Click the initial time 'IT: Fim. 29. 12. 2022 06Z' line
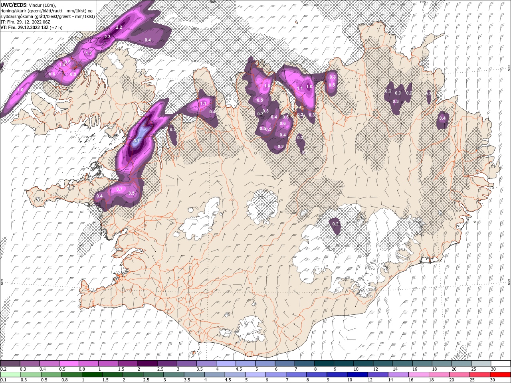This screenshot has height=383, width=511. (26, 22)
